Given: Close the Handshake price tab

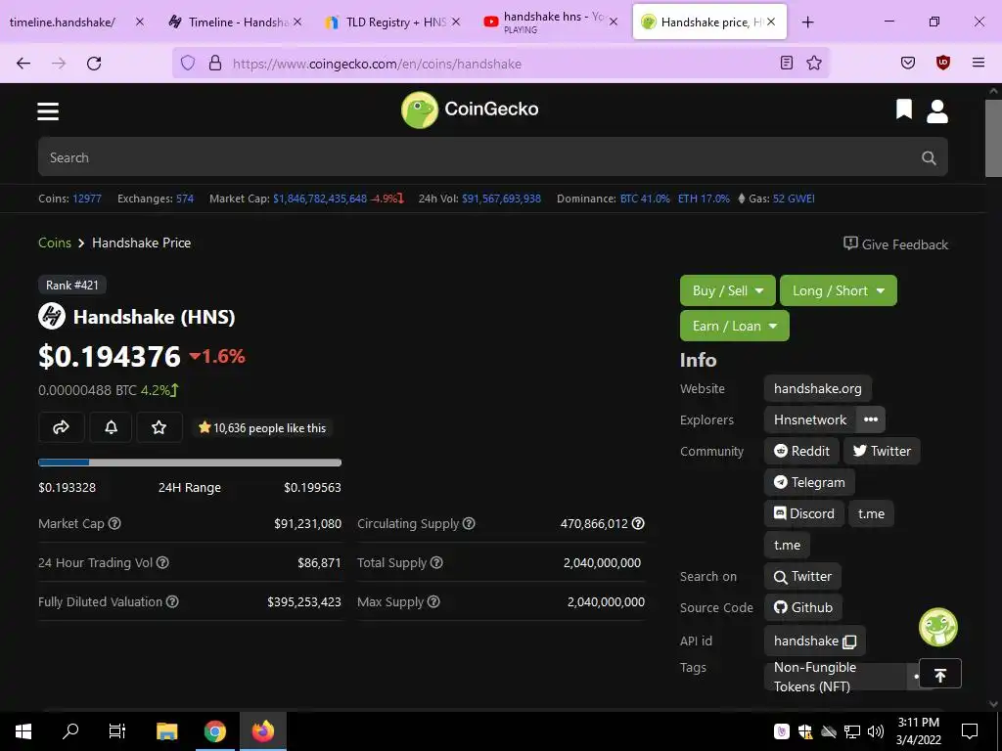Looking at the screenshot, I should click(771, 22).
